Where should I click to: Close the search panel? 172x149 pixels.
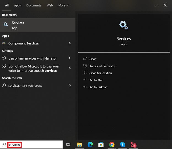[x=165, y=5]
